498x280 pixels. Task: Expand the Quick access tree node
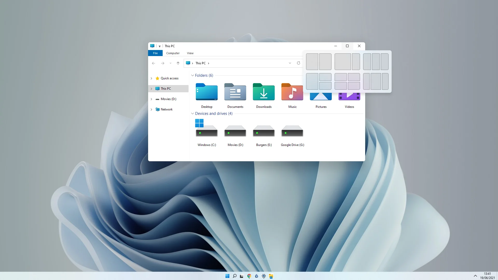pos(151,78)
